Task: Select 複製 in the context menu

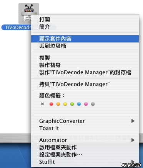Action: (x=85, y=58)
